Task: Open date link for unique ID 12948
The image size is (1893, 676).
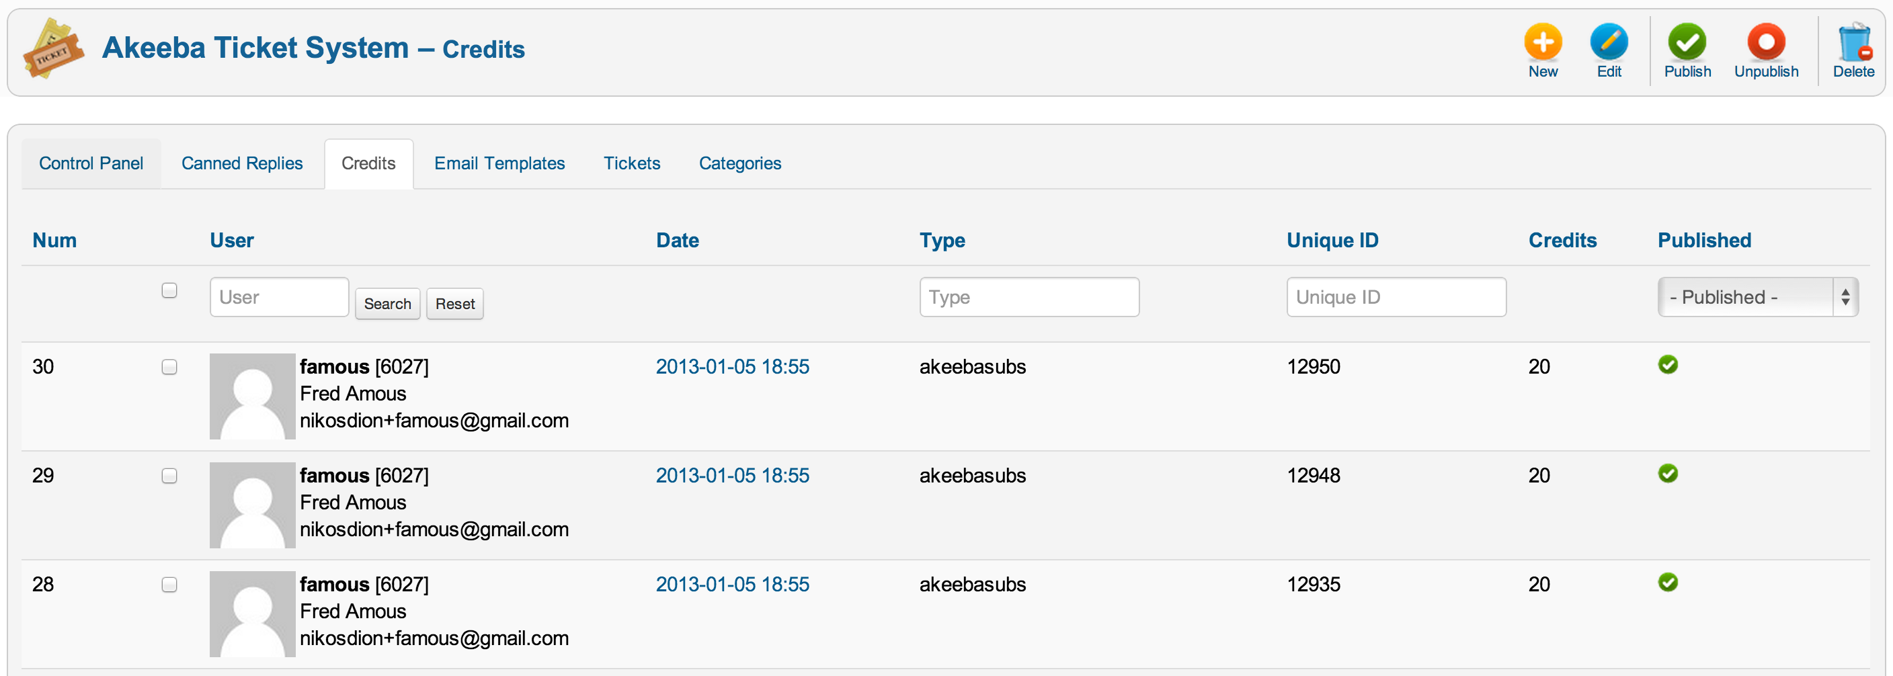Action: 732,475
